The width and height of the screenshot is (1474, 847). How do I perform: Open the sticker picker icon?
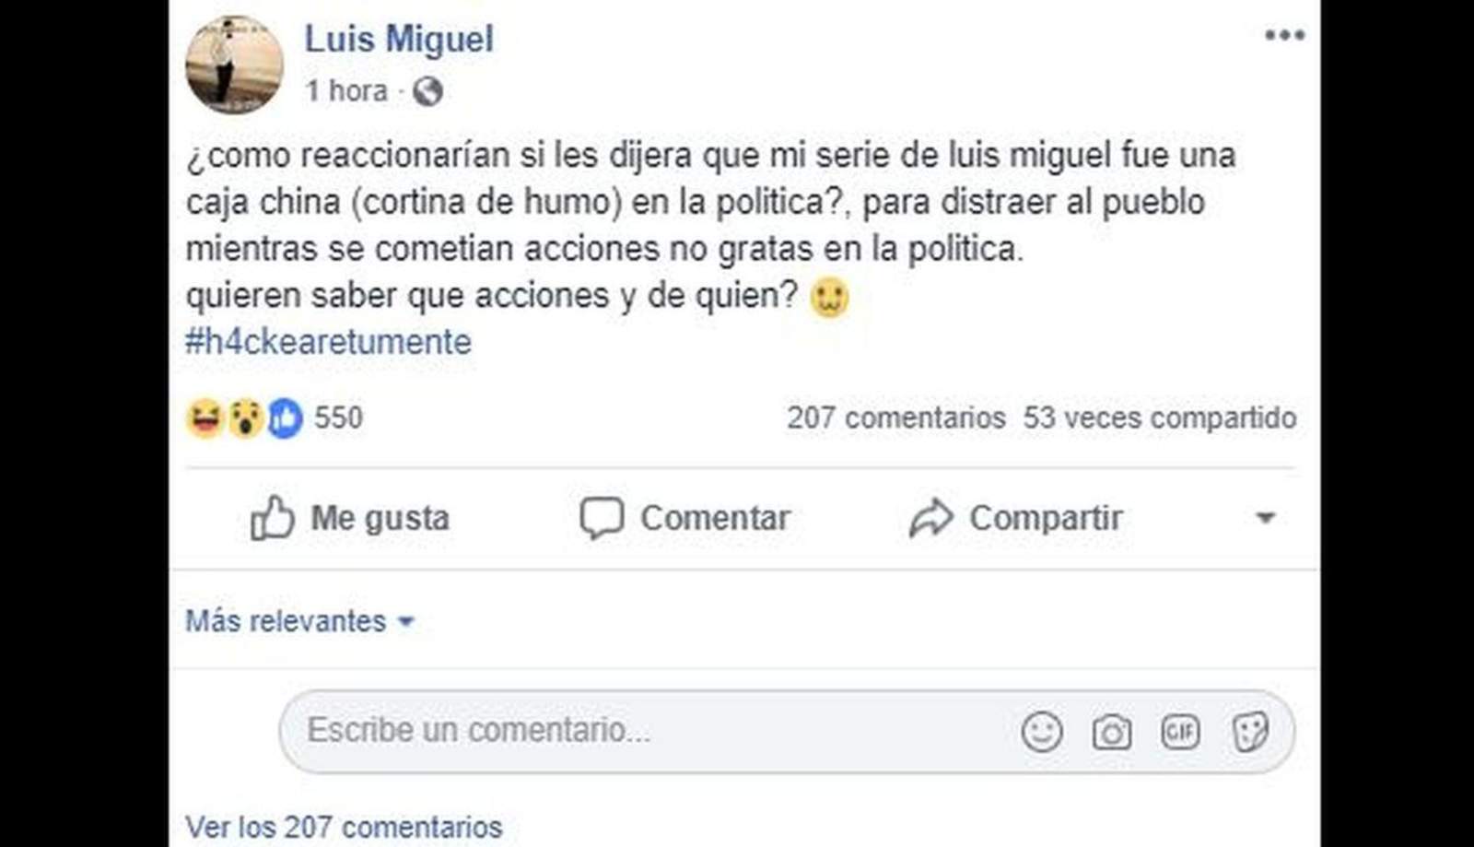pos(1250,732)
